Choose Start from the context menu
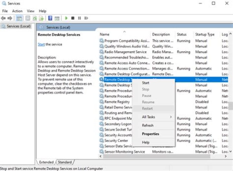Screen dimensions: 233x171 coord(146,83)
